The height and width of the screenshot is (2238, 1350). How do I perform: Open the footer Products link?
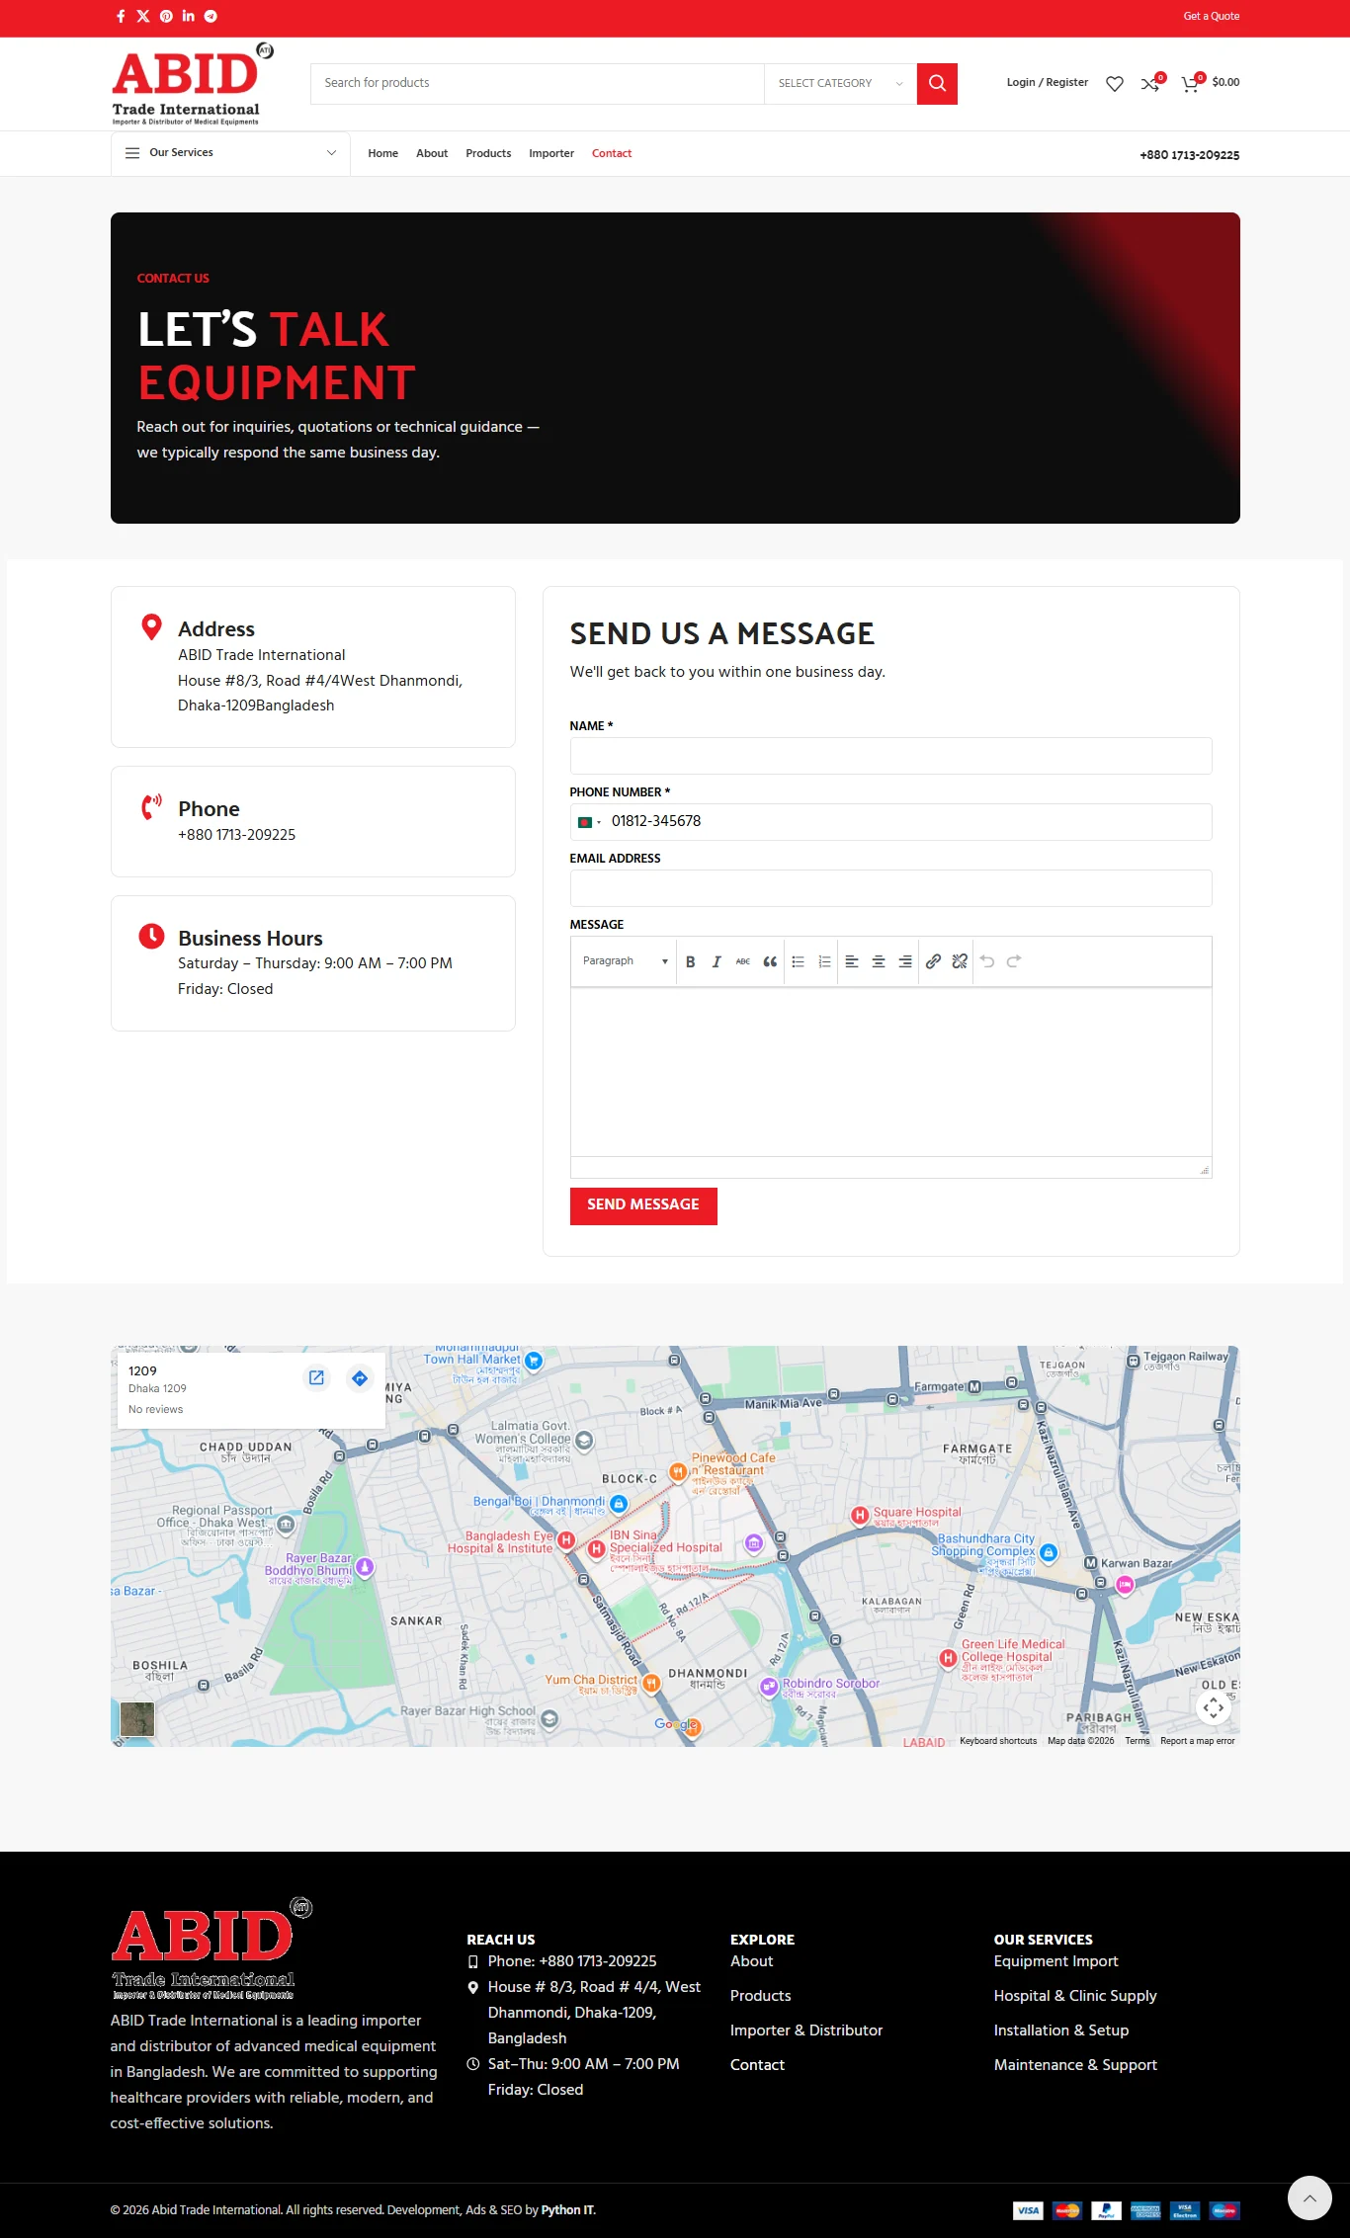(760, 1996)
